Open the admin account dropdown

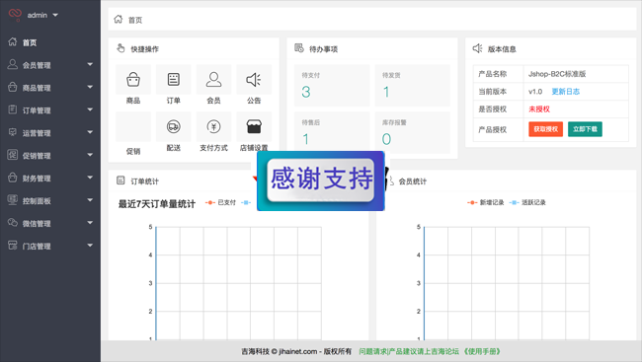pyautogui.click(x=42, y=15)
